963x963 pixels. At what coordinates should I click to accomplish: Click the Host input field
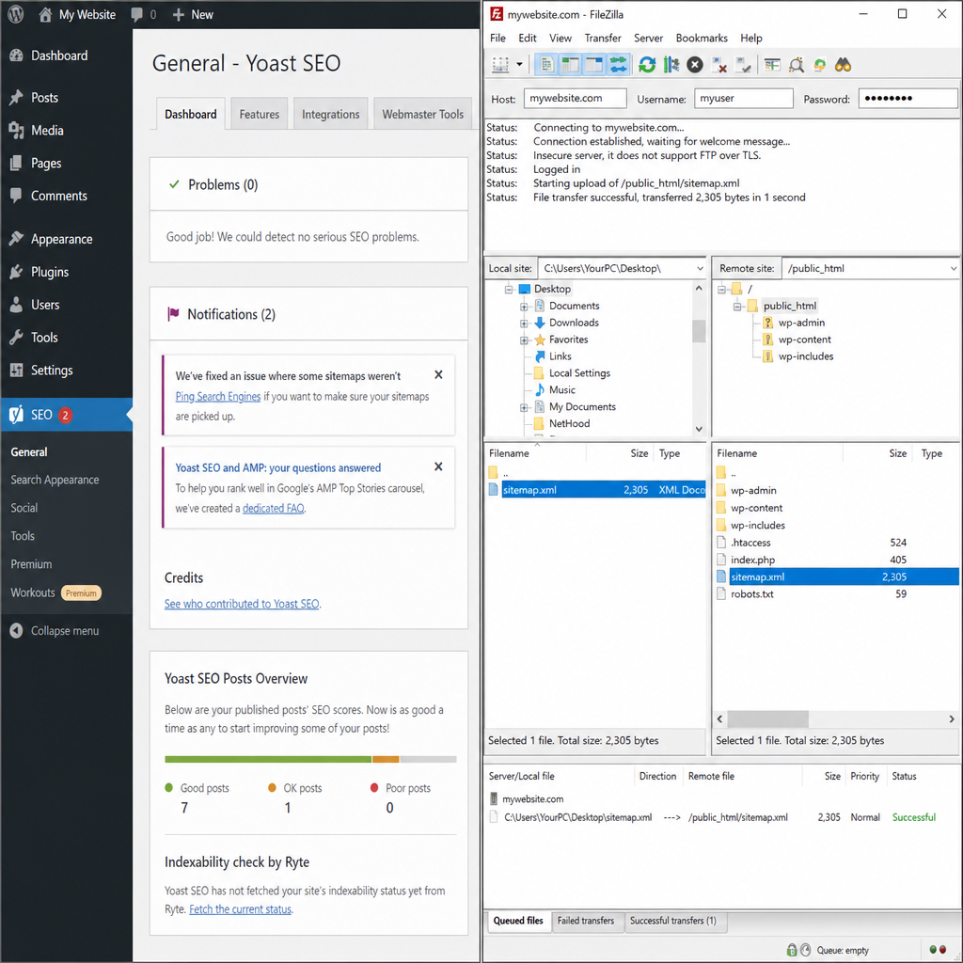[575, 98]
